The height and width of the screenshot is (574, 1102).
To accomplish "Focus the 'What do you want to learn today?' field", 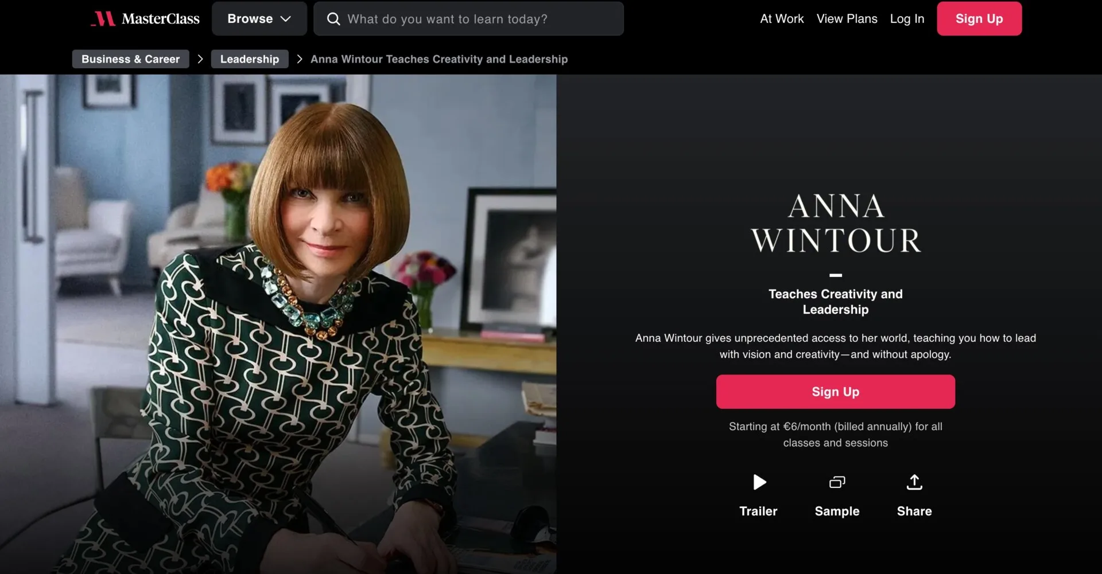I will coord(476,19).
